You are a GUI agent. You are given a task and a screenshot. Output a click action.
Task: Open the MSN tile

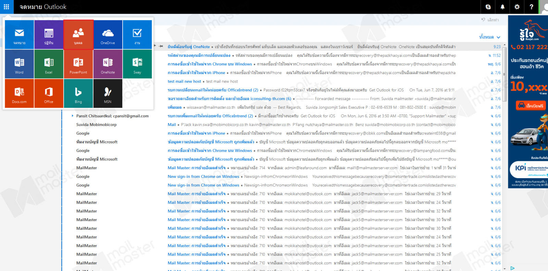[x=108, y=93]
